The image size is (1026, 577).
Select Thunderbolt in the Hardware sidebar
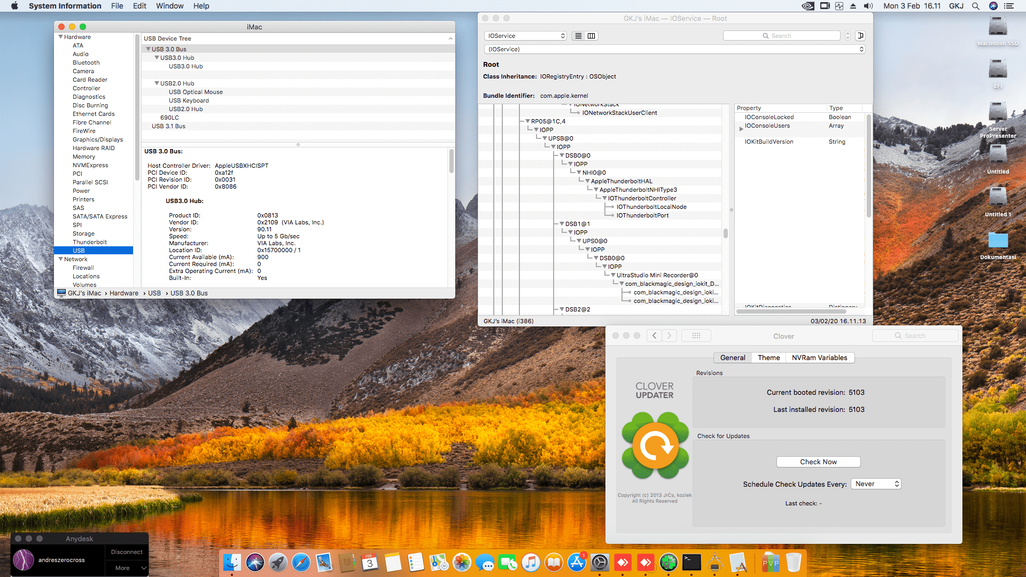[90, 242]
